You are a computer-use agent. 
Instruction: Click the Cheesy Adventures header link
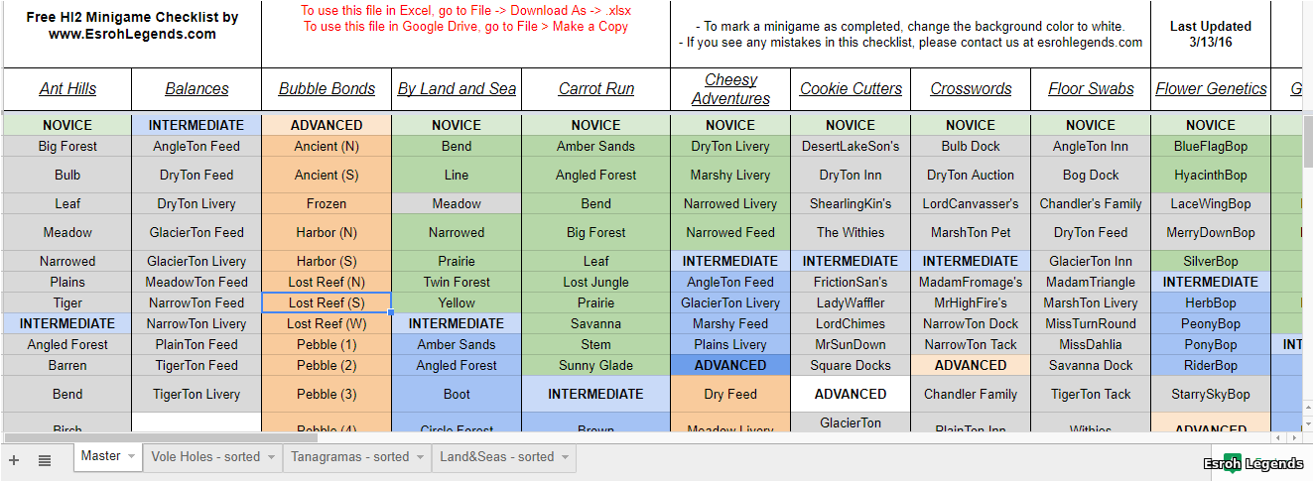730,89
